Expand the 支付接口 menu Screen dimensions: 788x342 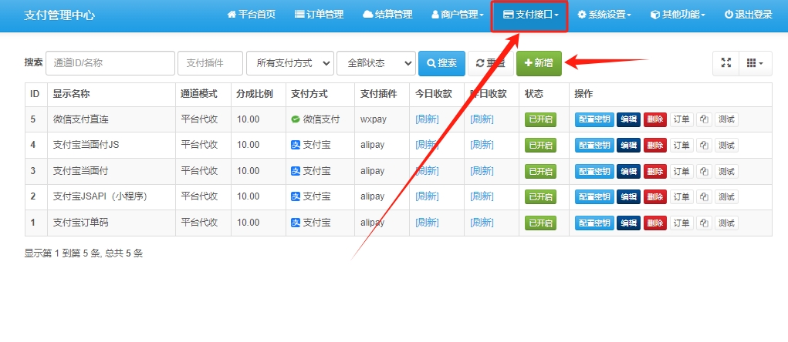(x=529, y=15)
